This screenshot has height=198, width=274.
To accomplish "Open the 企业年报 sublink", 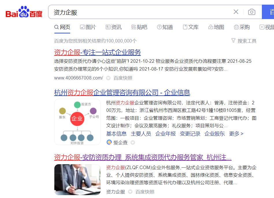I will (x=166, y=134).
